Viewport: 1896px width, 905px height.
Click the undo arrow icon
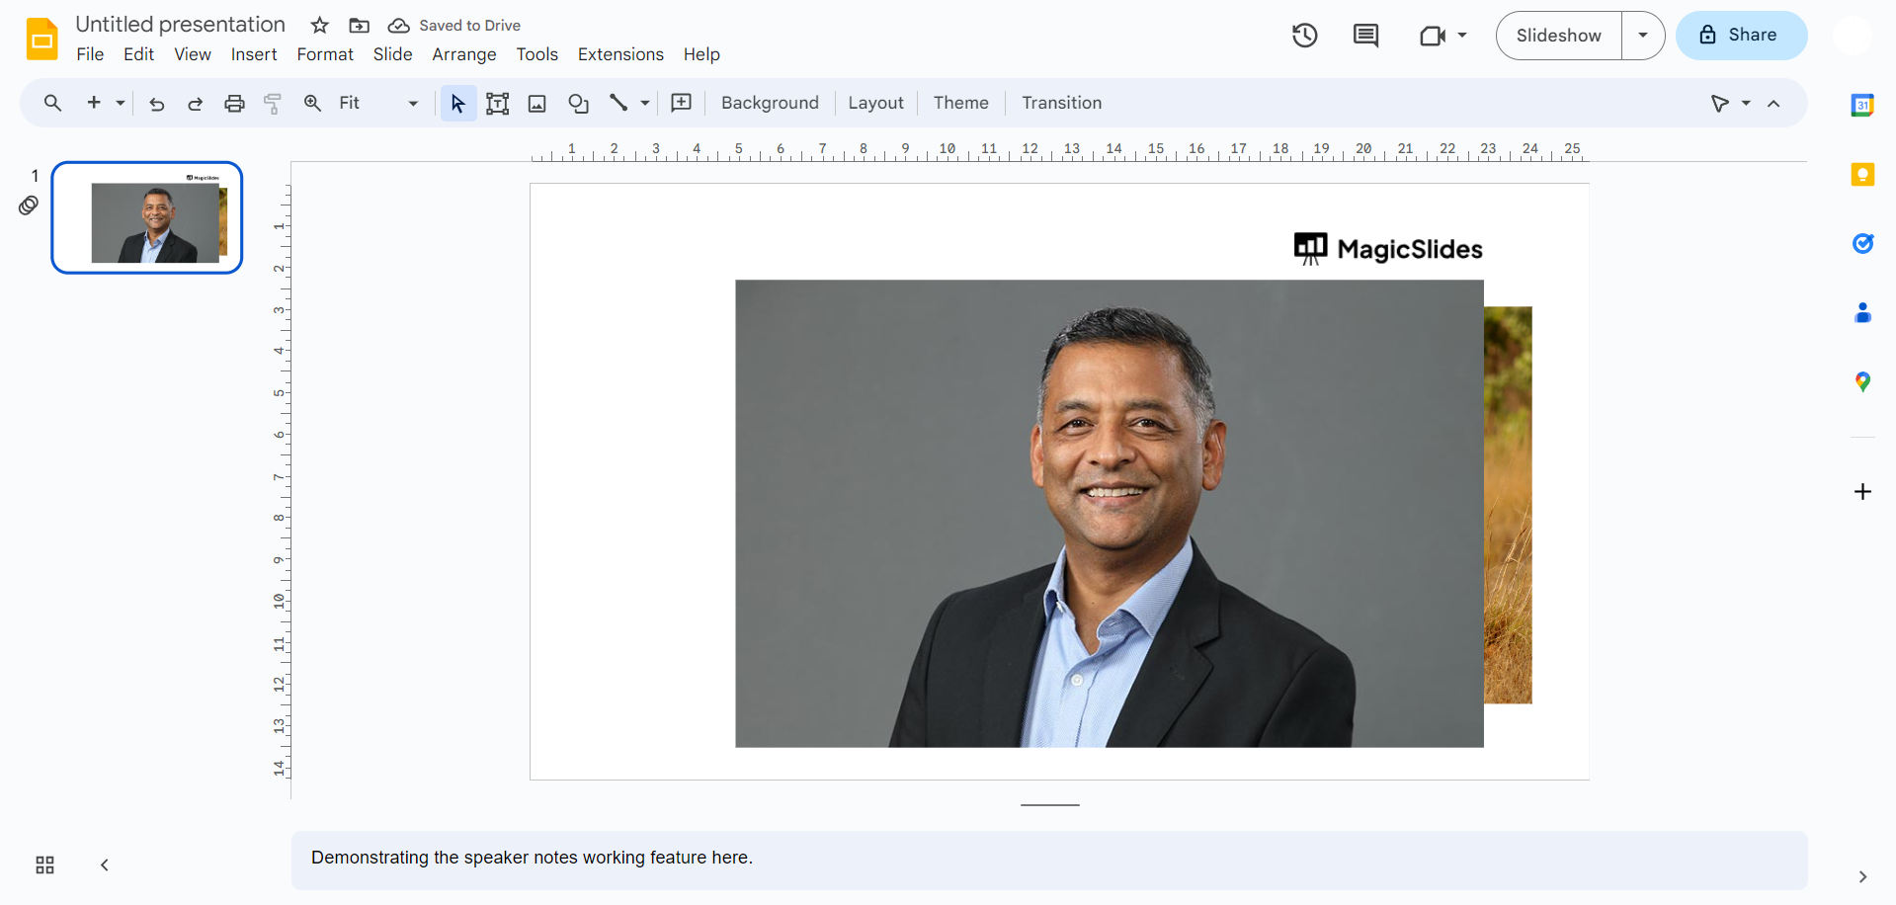tap(156, 104)
